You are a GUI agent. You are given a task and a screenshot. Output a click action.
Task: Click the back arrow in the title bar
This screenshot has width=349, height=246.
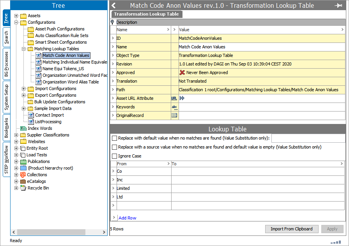113,5
